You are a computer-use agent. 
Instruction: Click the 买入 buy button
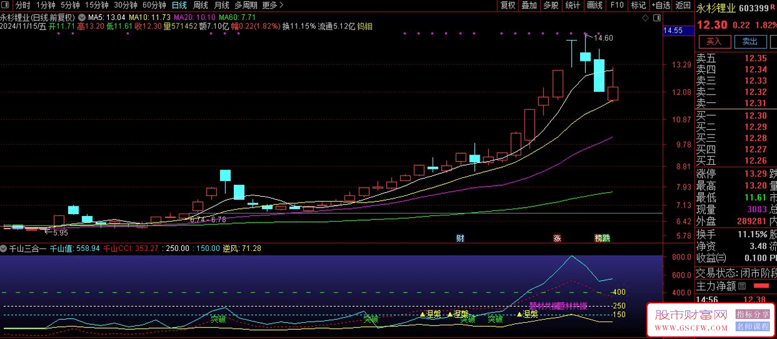714,41
